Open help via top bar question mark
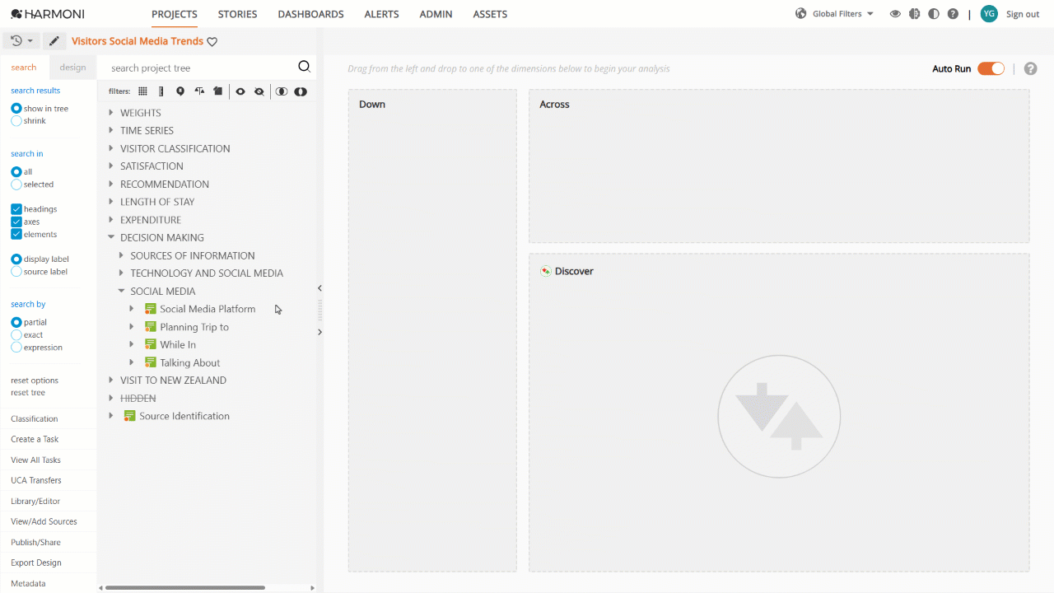 click(953, 14)
